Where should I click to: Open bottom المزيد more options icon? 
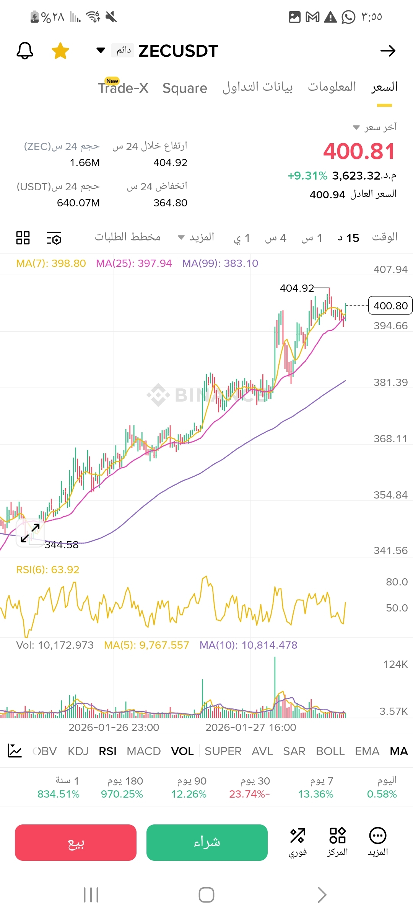point(378,842)
